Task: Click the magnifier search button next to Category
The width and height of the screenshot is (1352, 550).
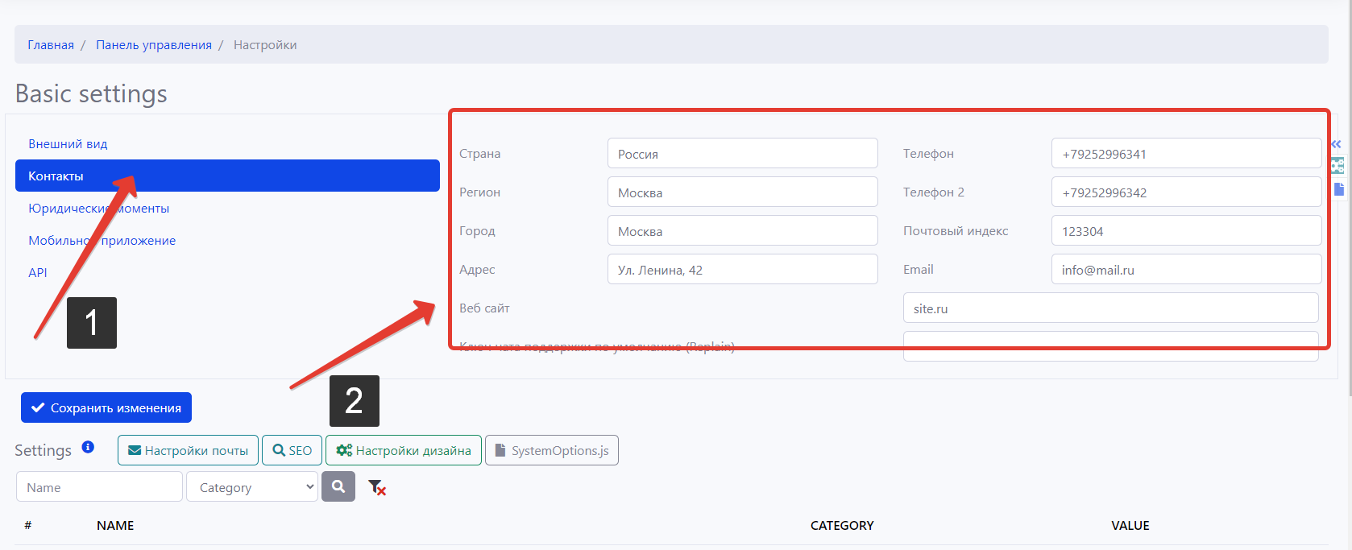Action: (338, 486)
